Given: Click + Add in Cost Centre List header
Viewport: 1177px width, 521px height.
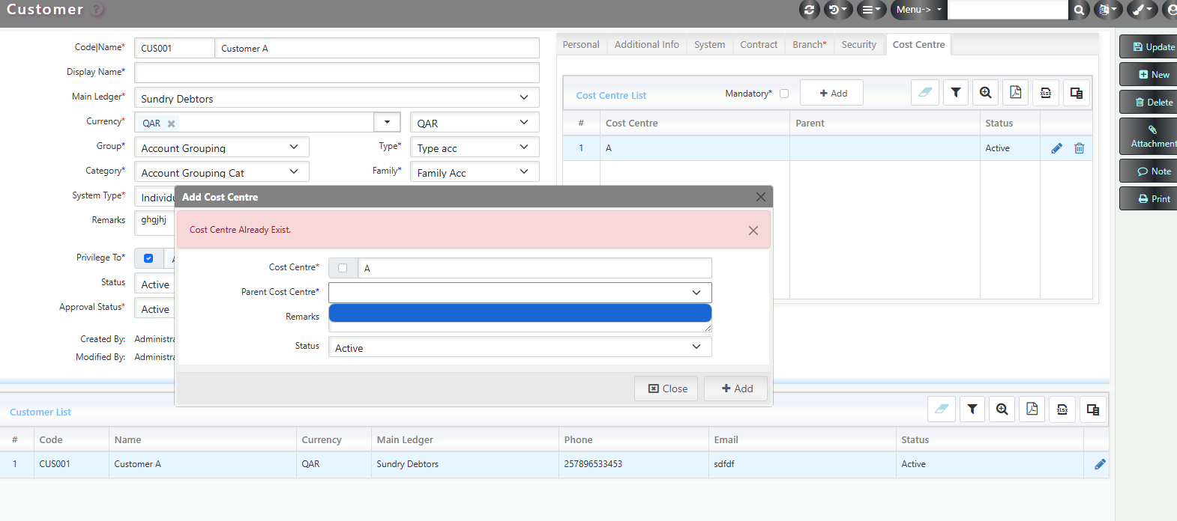Looking at the screenshot, I should 832,93.
